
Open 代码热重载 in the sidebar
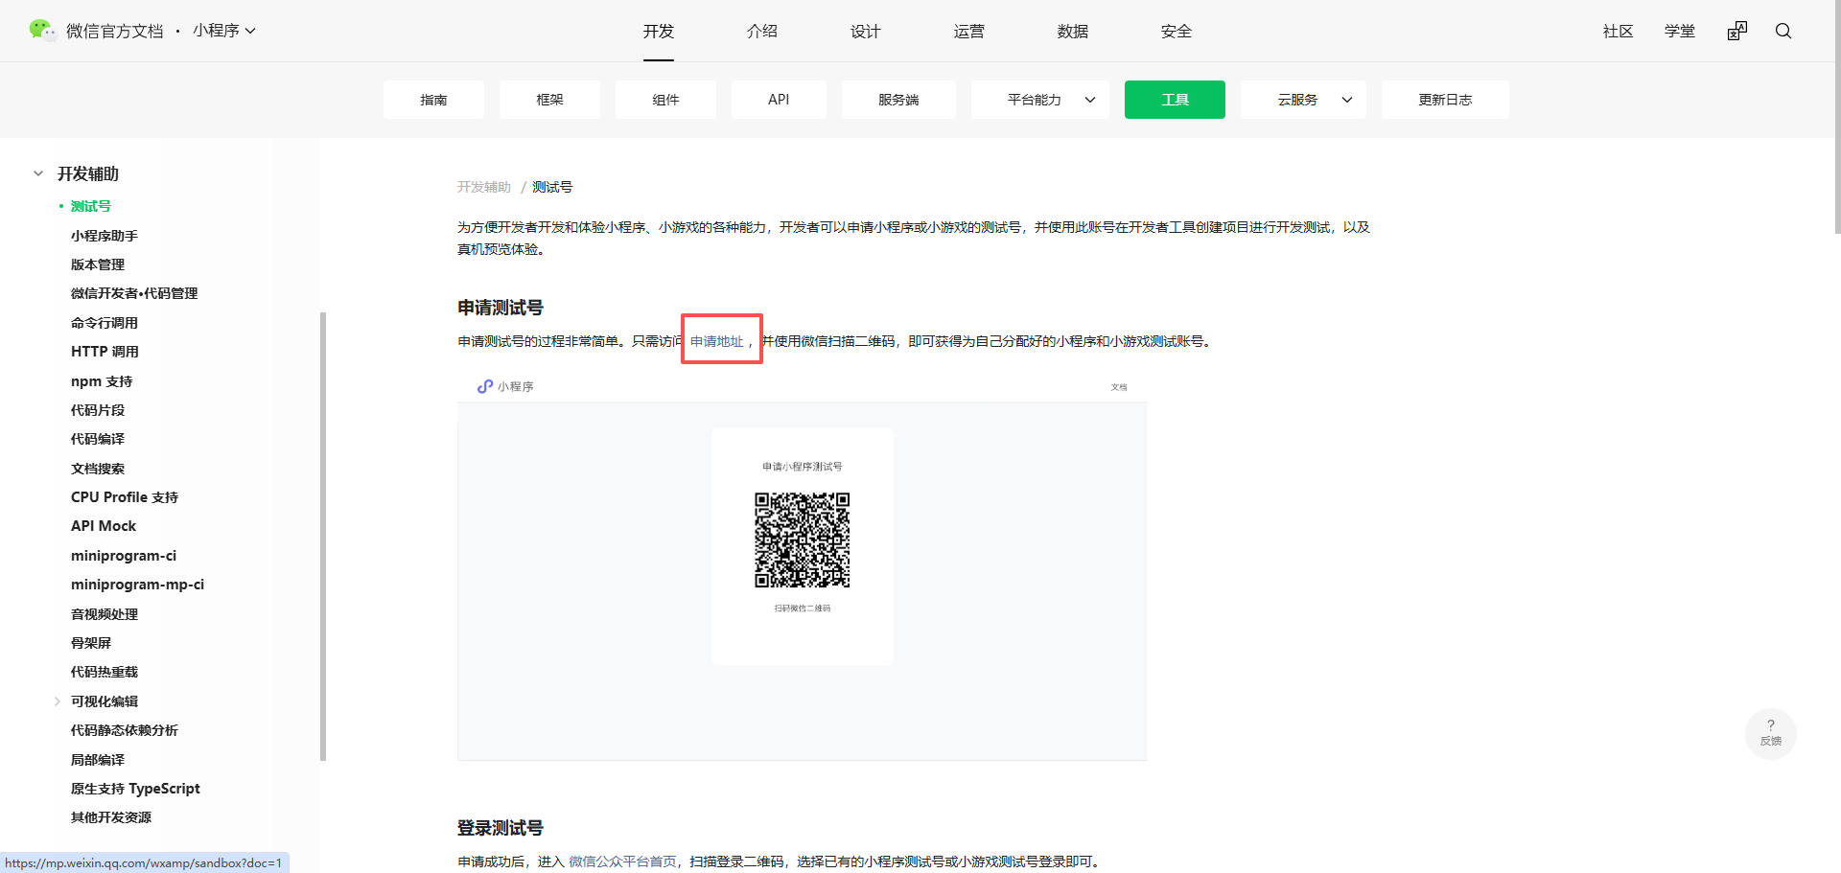[105, 672]
